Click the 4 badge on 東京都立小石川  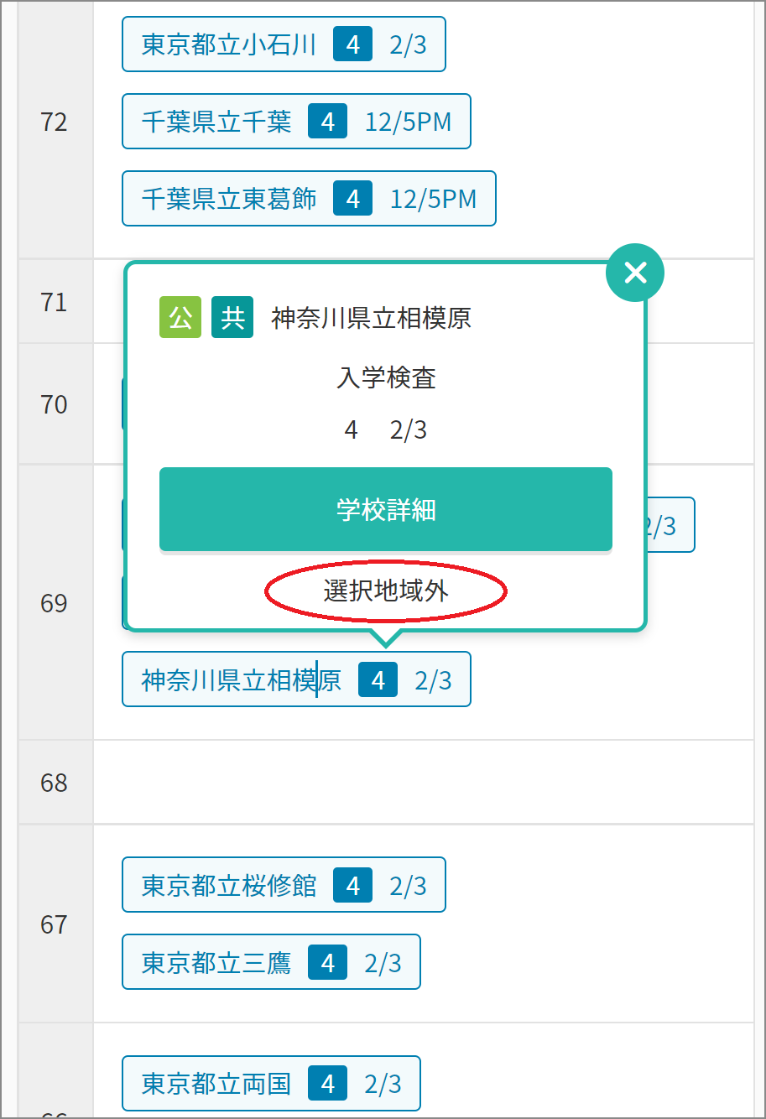352,44
